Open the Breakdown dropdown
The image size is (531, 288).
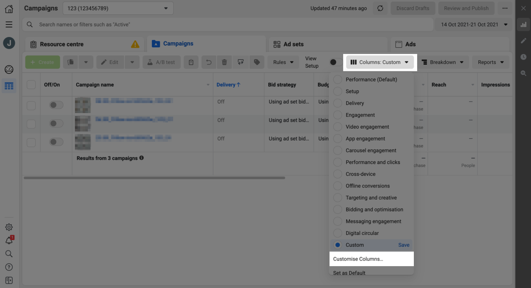click(x=442, y=62)
